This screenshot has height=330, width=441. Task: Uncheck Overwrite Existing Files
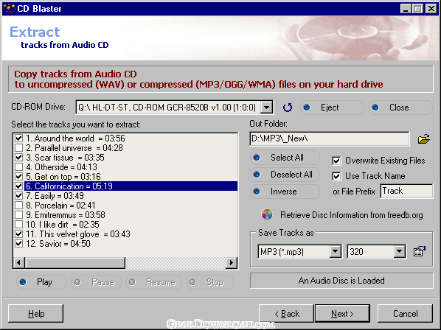coord(336,161)
